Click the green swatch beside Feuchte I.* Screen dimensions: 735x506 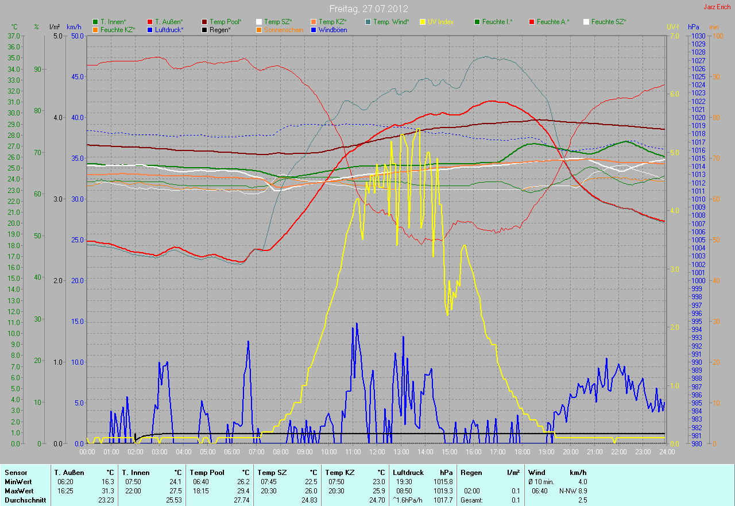coord(477,22)
